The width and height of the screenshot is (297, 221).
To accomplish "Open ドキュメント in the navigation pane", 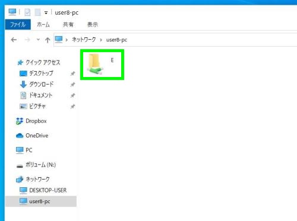I will (x=36, y=95).
